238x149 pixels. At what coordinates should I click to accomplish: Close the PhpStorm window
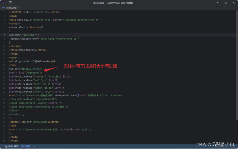[x=234, y=3]
